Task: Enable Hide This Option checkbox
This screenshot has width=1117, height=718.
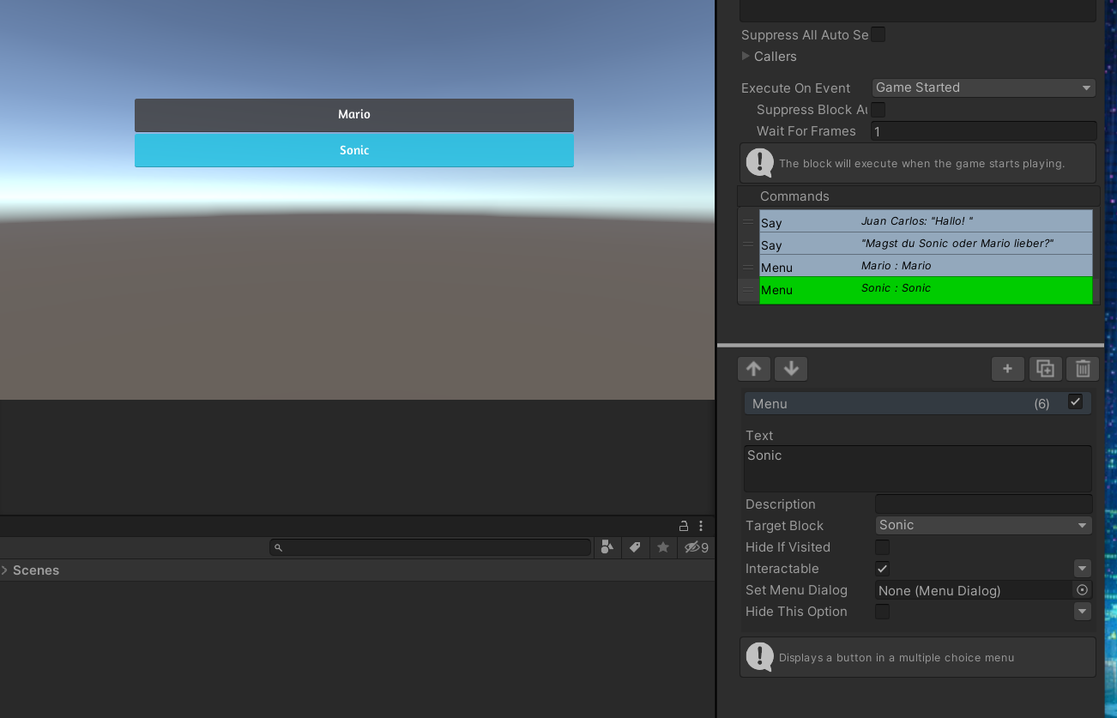Action: [x=882, y=612]
